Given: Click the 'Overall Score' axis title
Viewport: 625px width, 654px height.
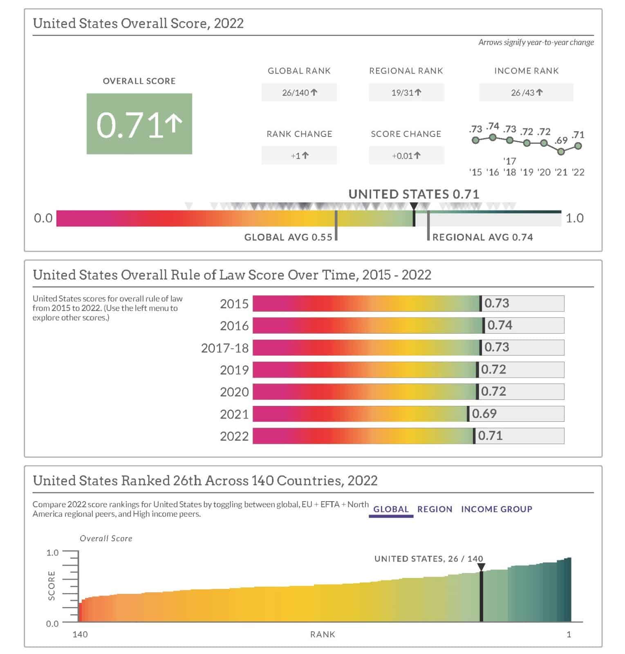Looking at the screenshot, I should click(106, 538).
